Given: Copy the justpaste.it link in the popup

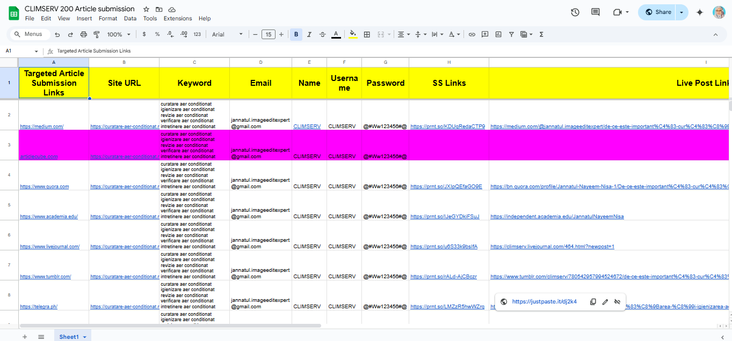Looking at the screenshot, I should pyautogui.click(x=592, y=301).
